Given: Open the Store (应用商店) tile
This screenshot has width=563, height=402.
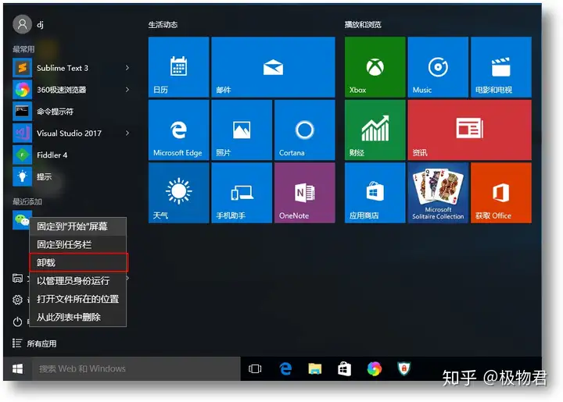Looking at the screenshot, I should tap(375, 193).
